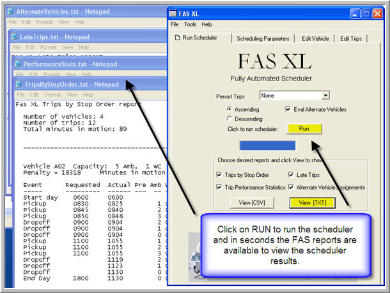
Task: Select the Descending sort radio button
Action: click(x=230, y=119)
